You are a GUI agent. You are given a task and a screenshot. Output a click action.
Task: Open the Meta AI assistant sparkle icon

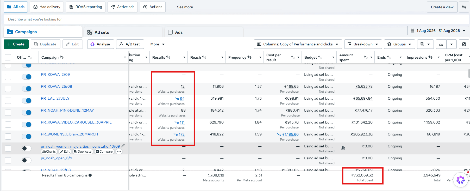(x=461, y=180)
